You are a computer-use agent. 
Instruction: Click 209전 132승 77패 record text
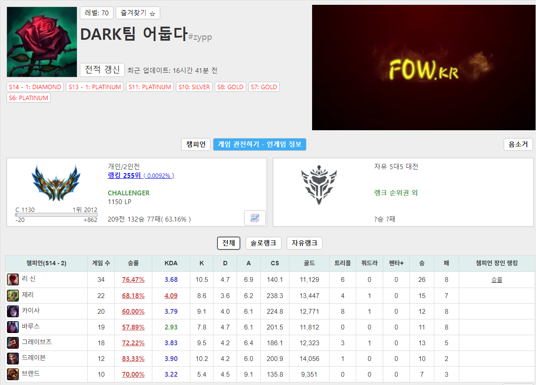(x=149, y=219)
